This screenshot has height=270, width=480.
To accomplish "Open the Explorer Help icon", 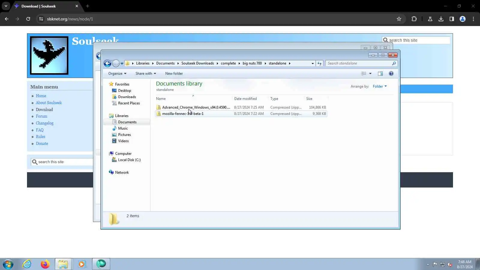I will point(391,73).
